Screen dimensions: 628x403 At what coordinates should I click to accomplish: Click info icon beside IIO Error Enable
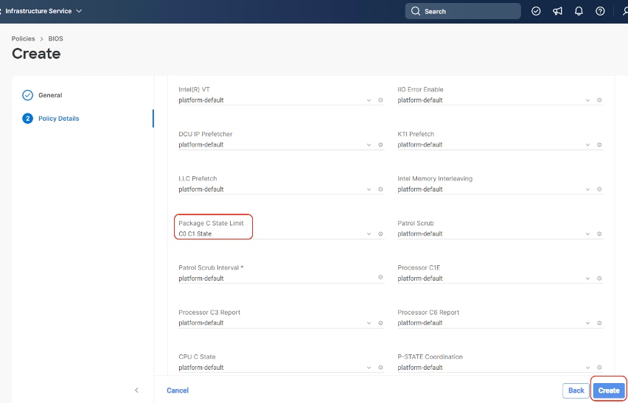[599, 100]
